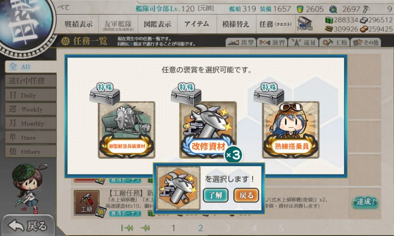Open the item shop house icon
This screenshot has height=236, width=394.
coord(304,24)
